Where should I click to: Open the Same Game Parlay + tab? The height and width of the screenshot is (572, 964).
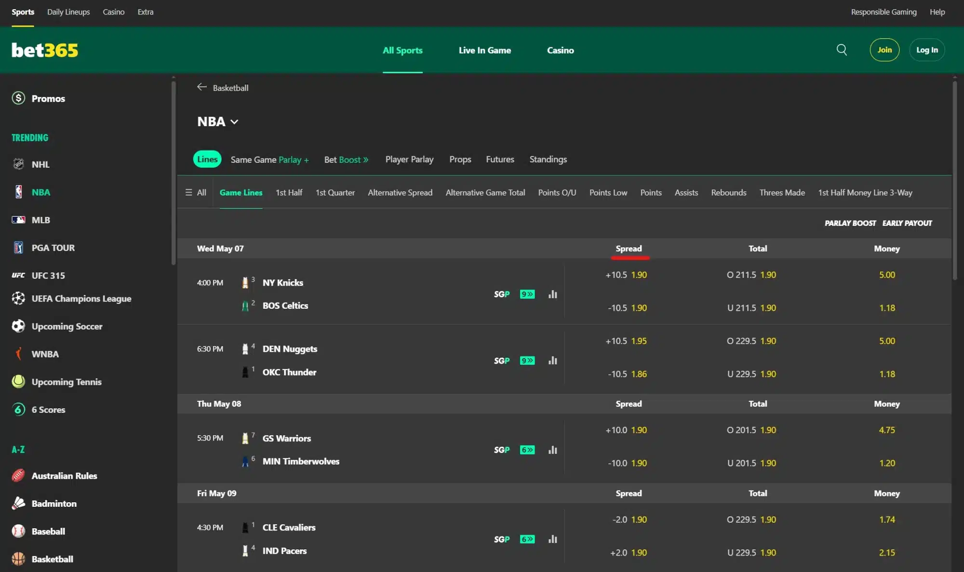pos(269,160)
